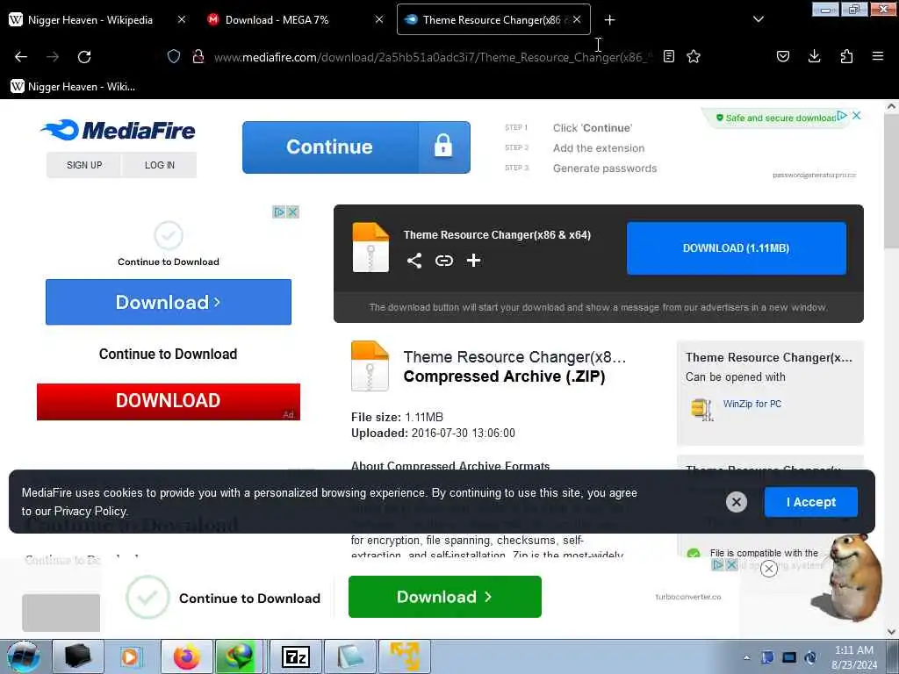Click the big blue Continue ad button
The height and width of the screenshot is (674, 899).
tap(356, 147)
